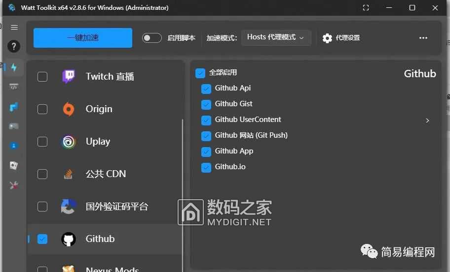Open the hamburger menu in the sidebar
The height and width of the screenshot is (272, 450).
pyautogui.click(x=14, y=27)
